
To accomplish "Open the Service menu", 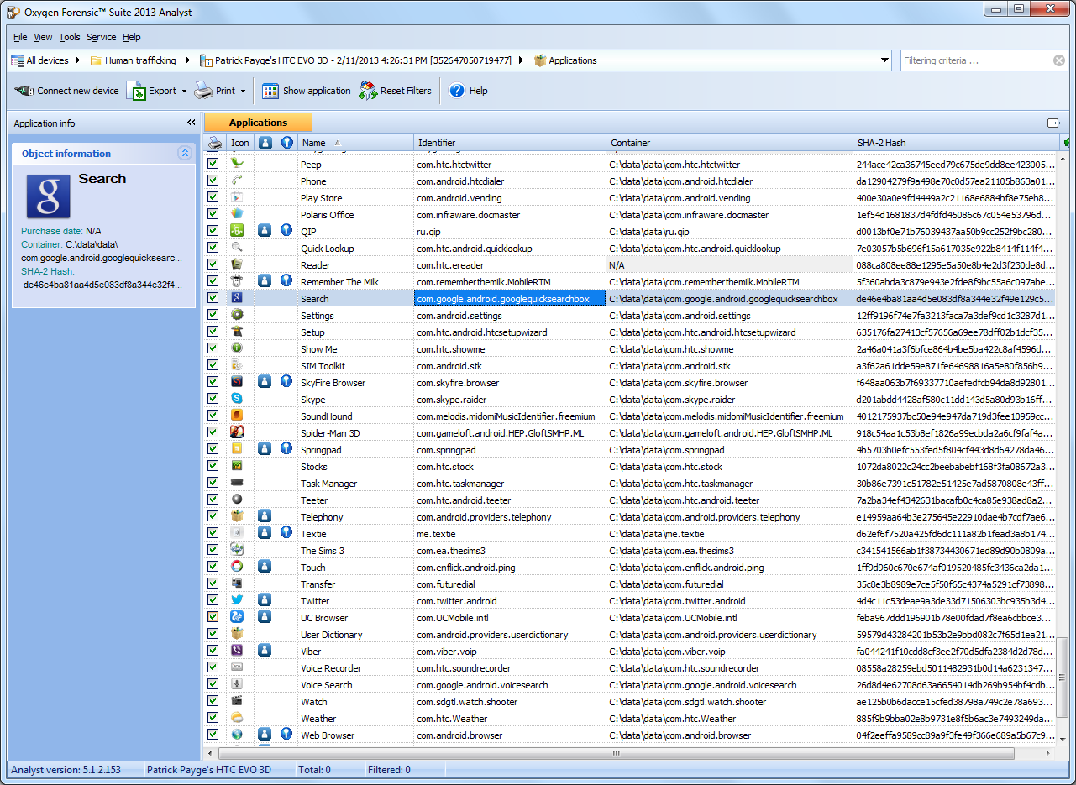I will 102,37.
